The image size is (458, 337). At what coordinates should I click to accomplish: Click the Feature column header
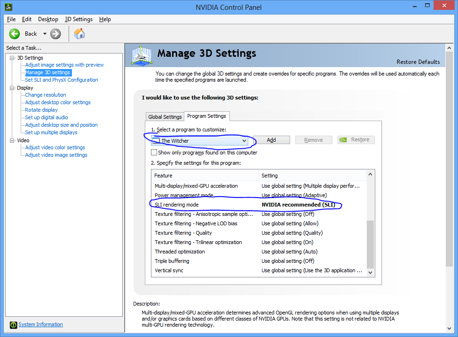click(205, 176)
